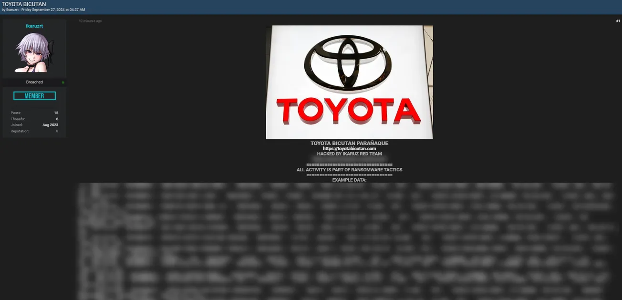
Task: Click the Joined Aug 2023 date
Action: [x=50, y=125]
